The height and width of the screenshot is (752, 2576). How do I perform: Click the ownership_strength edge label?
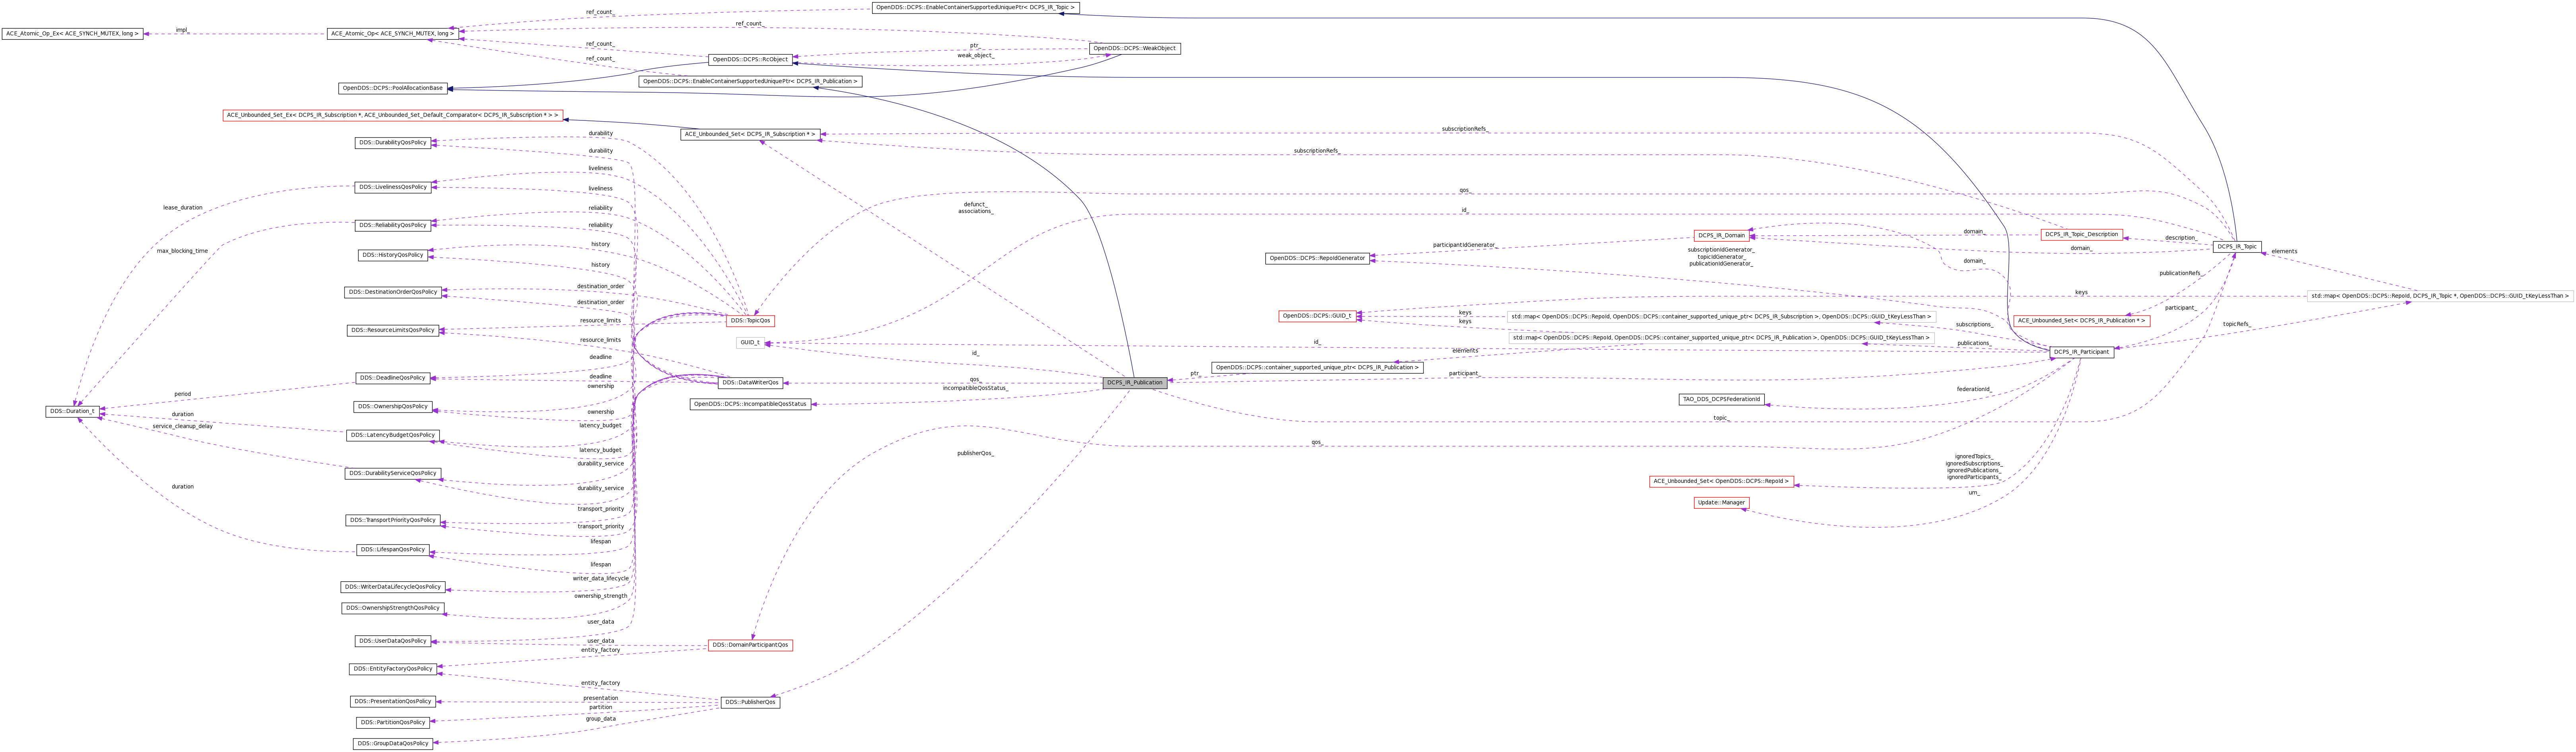(601, 596)
